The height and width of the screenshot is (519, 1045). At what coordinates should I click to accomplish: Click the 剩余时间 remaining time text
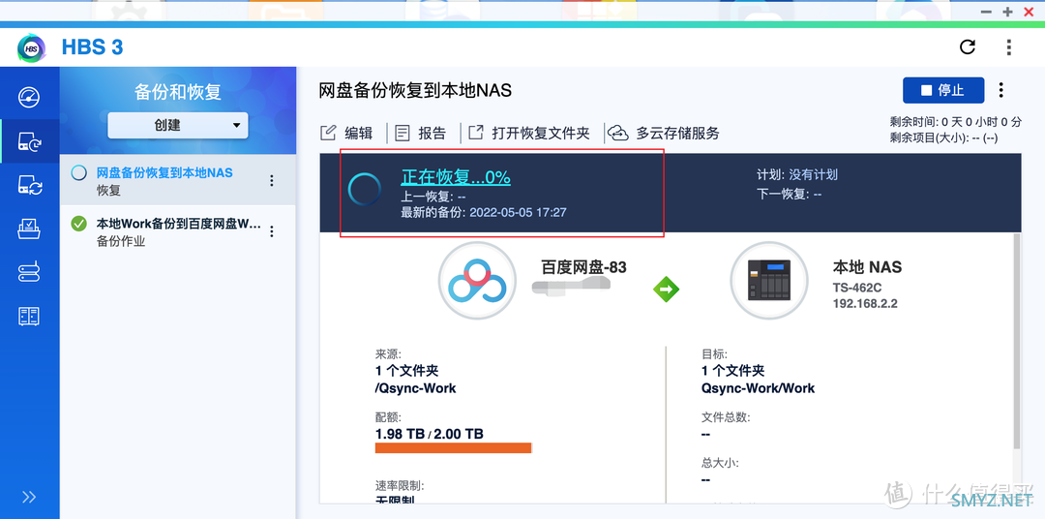tap(955, 122)
